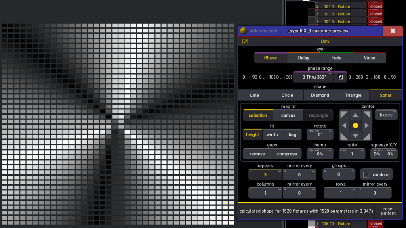Set fit mode to diag

pos(292,134)
